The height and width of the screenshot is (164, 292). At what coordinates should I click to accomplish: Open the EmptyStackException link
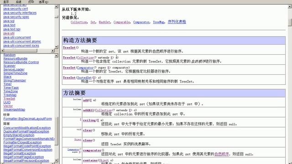(x=19, y=135)
